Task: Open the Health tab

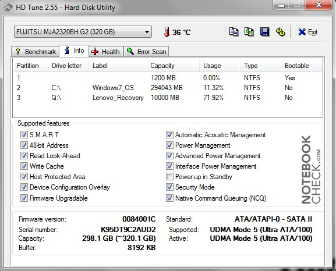Action: (x=106, y=52)
